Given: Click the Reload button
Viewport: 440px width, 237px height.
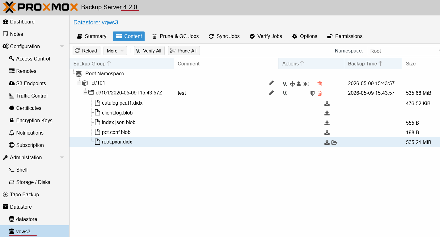Looking at the screenshot, I should (x=86, y=51).
